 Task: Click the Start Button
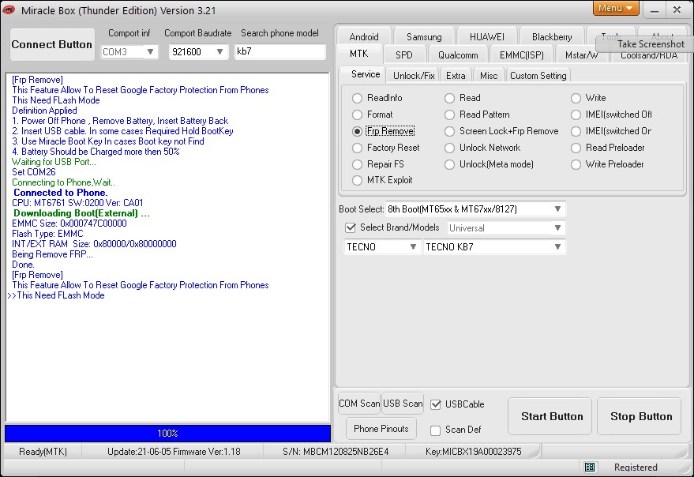551,416
